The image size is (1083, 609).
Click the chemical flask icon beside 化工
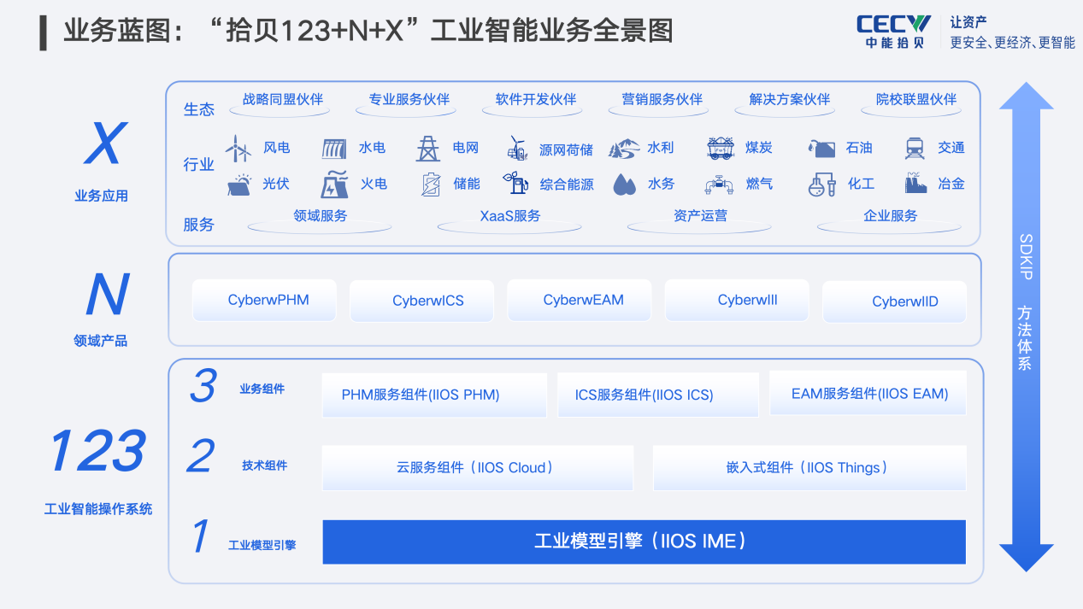[x=822, y=184]
